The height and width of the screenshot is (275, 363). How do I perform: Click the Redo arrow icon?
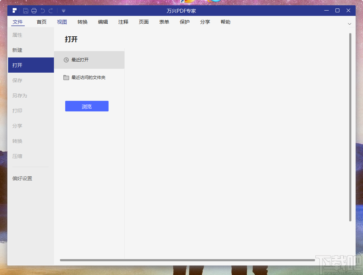click(x=51, y=11)
